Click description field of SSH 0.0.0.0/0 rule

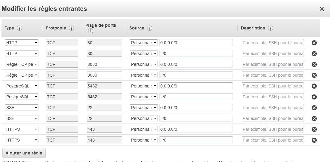(x=273, y=108)
